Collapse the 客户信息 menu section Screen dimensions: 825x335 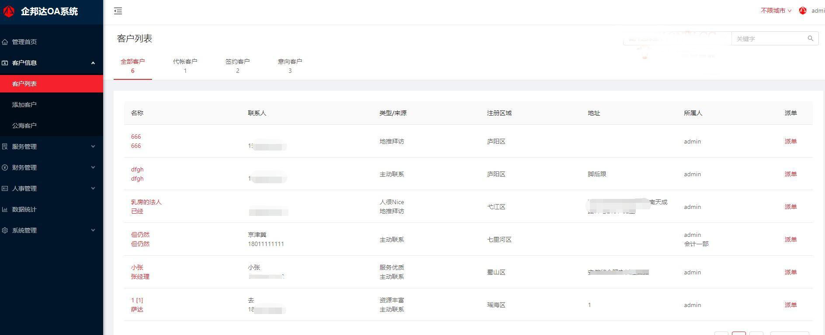pyautogui.click(x=93, y=63)
